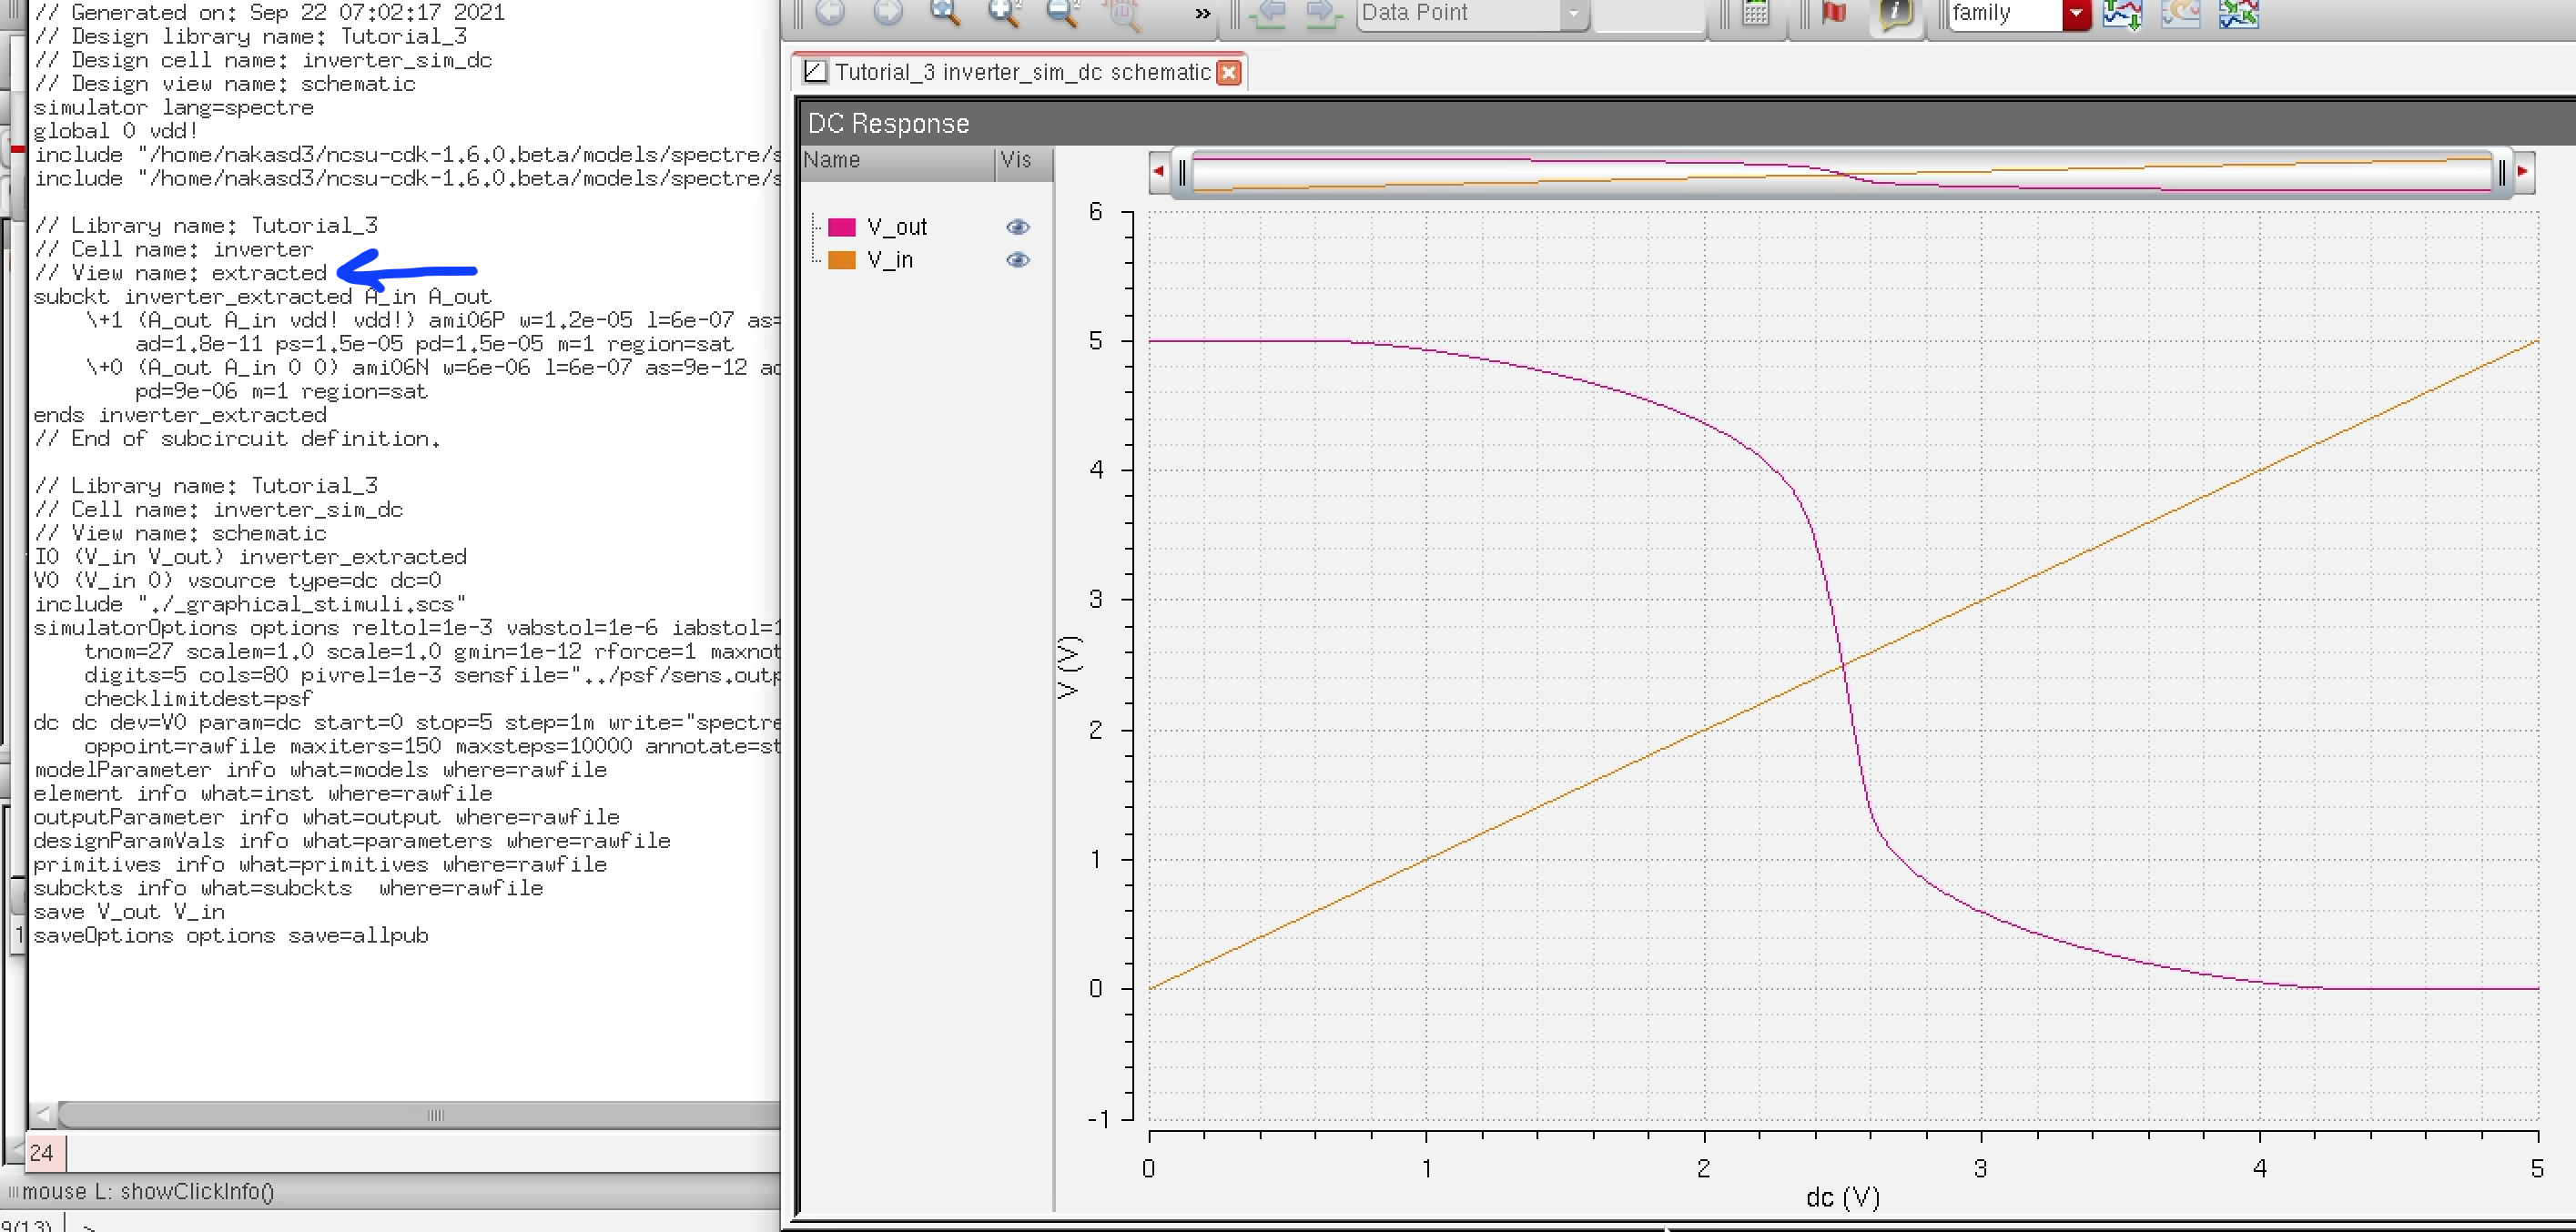2576x1232 pixels.
Task: Click the magenta V_out color swatch
Action: click(x=842, y=227)
